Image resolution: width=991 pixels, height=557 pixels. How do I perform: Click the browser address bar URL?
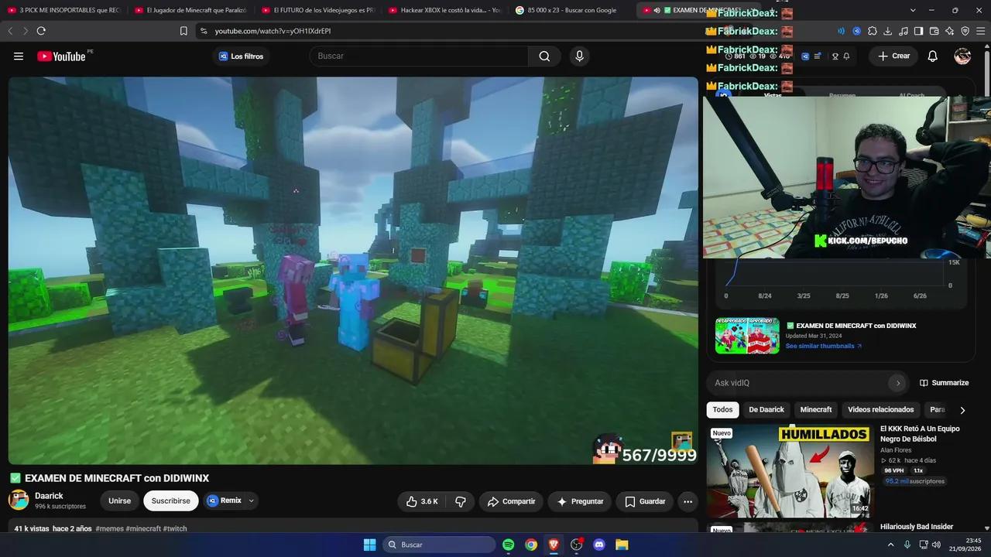[x=273, y=31]
